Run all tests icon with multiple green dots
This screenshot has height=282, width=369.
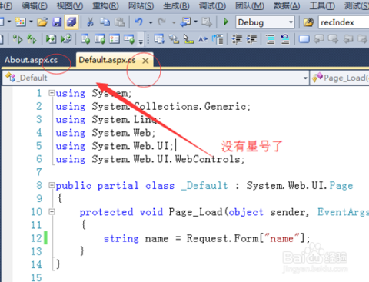pyautogui.click(x=32, y=39)
